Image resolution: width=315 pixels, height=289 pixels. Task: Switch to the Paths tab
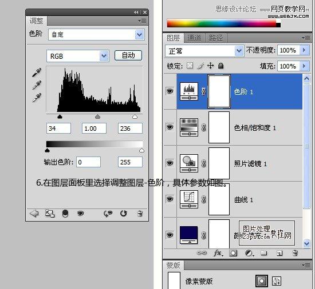coord(216,38)
